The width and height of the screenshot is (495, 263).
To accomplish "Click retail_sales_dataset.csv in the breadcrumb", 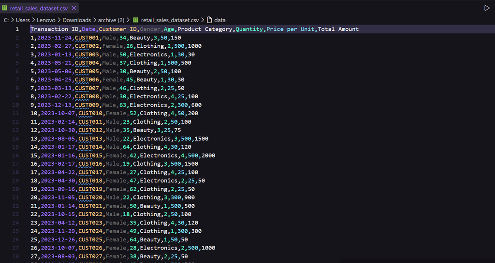I will [x=170, y=20].
